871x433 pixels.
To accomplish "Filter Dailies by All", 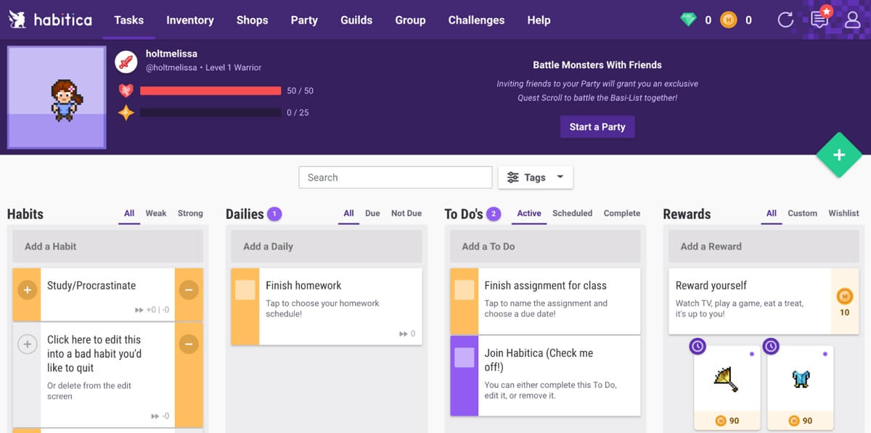I will [348, 213].
